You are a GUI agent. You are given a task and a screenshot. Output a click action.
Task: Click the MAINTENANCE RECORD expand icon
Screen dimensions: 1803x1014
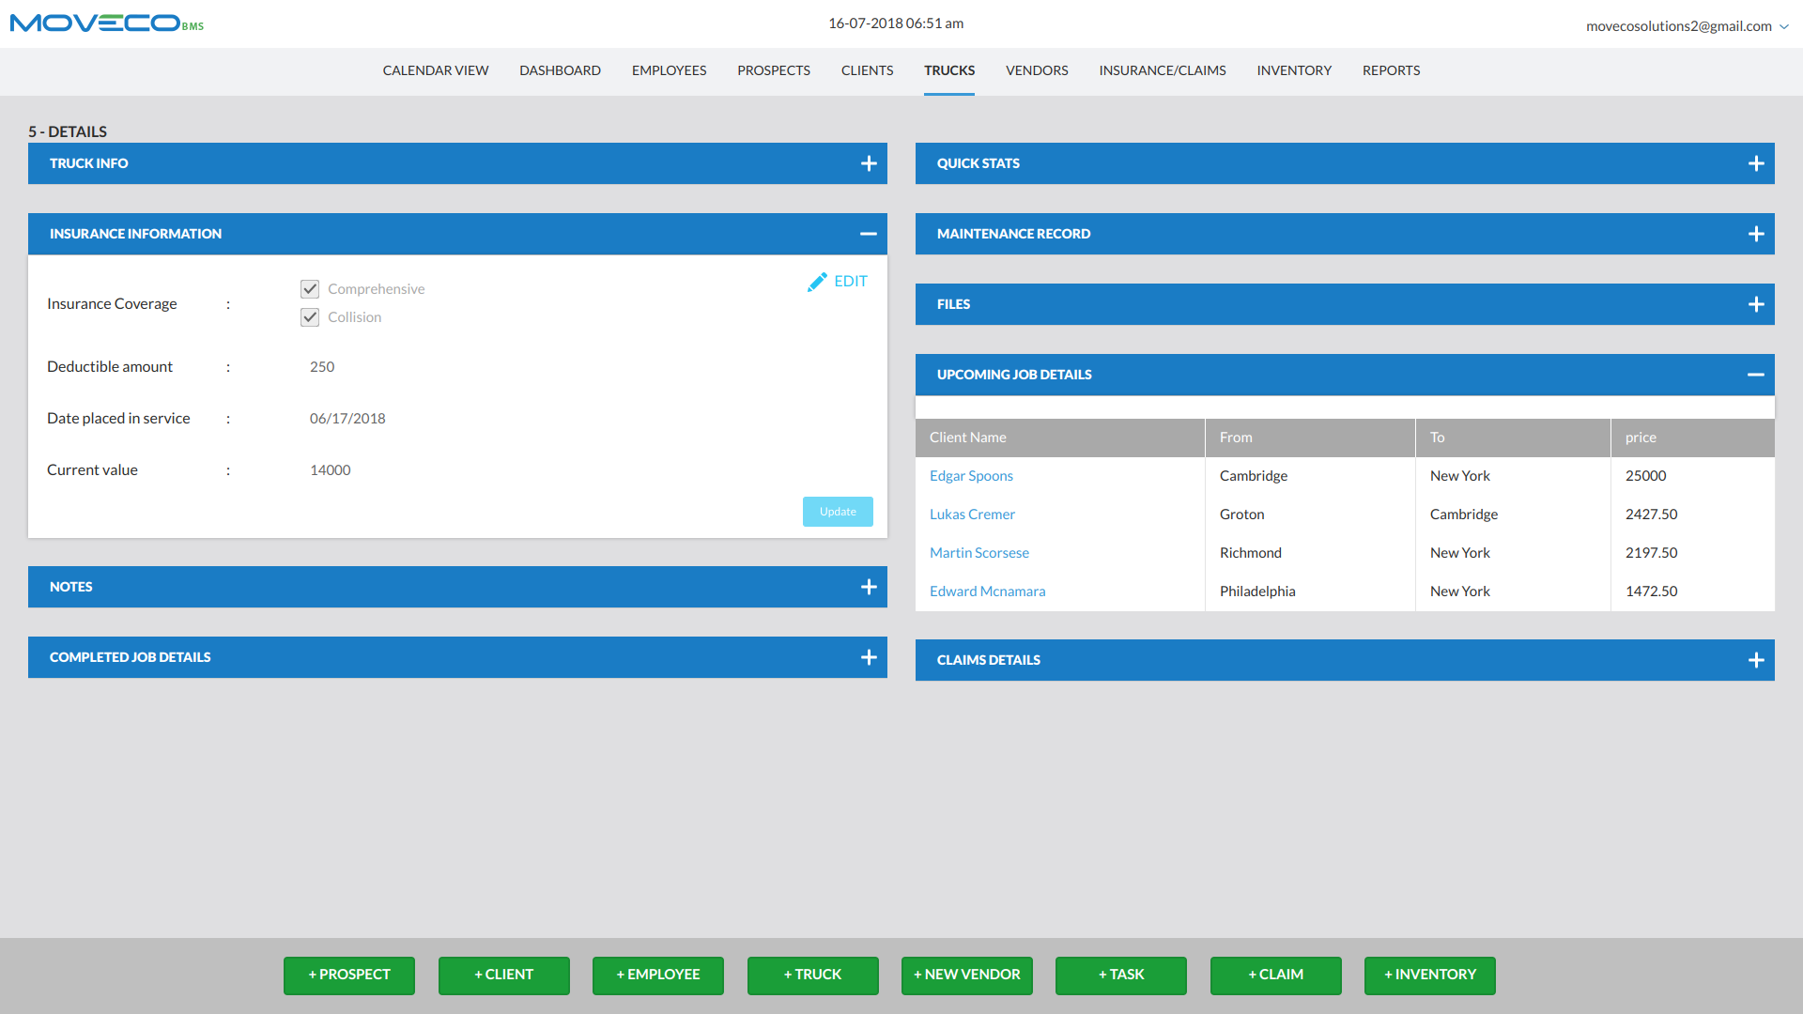(1755, 233)
